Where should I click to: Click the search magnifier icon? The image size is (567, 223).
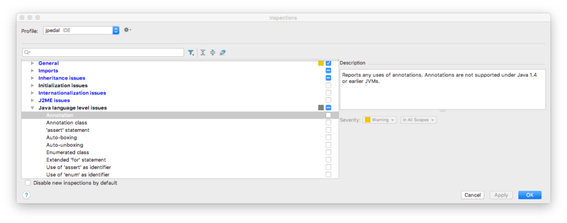tap(27, 52)
